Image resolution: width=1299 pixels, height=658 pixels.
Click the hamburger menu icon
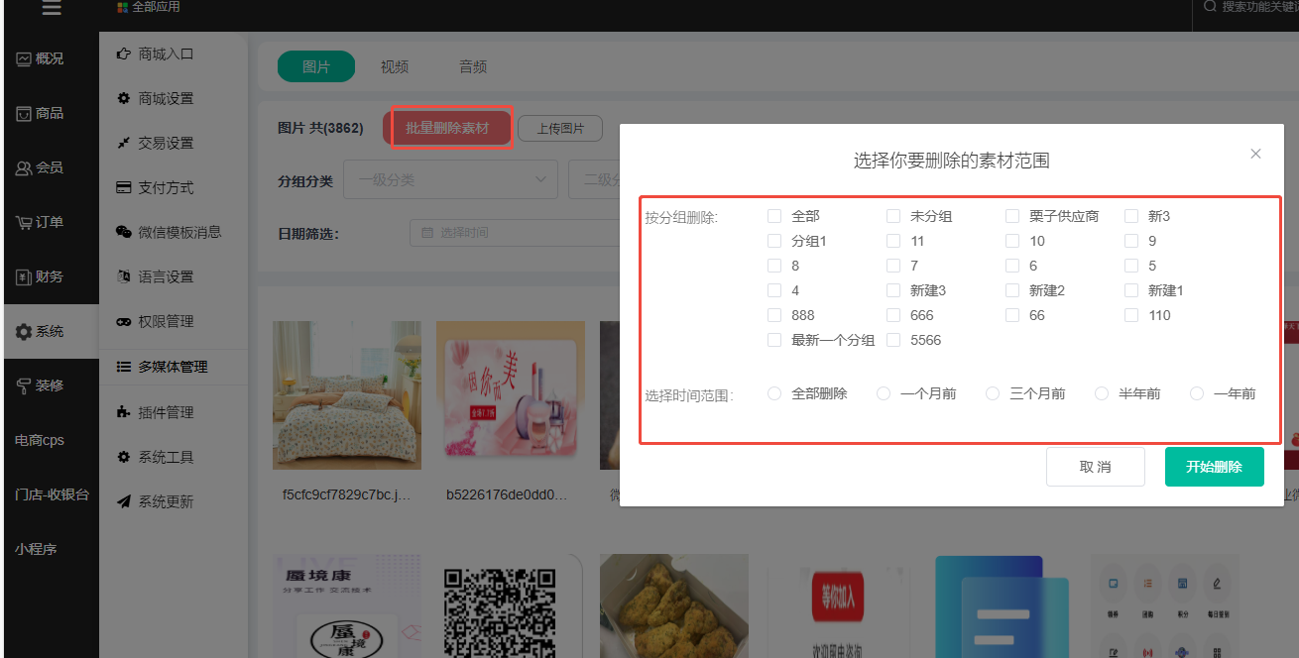(51, 9)
